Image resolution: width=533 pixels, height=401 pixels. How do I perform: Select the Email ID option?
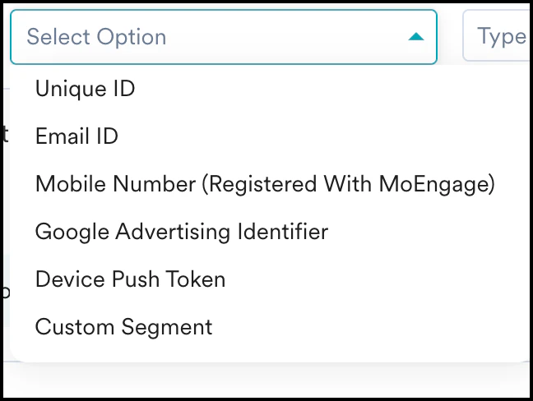(76, 136)
